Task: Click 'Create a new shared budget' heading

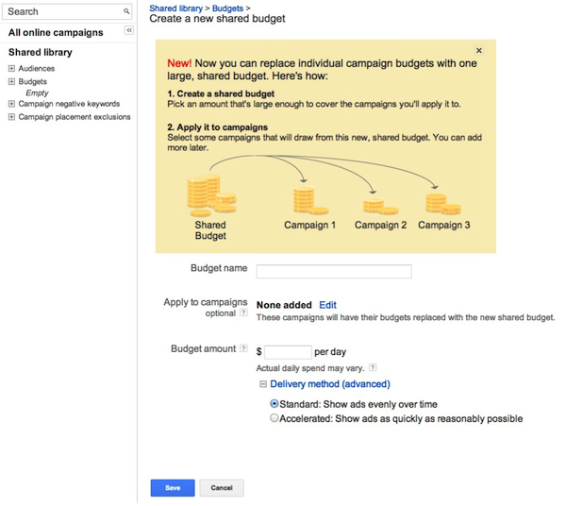Action: click(217, 19)
